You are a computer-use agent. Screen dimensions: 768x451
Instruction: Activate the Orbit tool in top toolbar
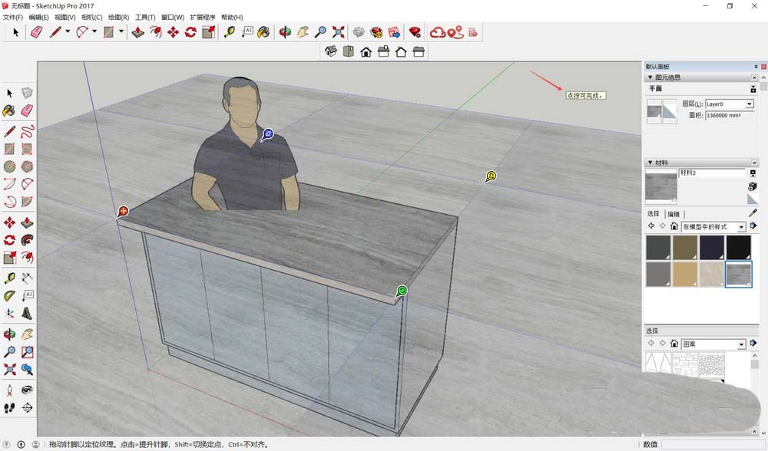pos(285,32)
